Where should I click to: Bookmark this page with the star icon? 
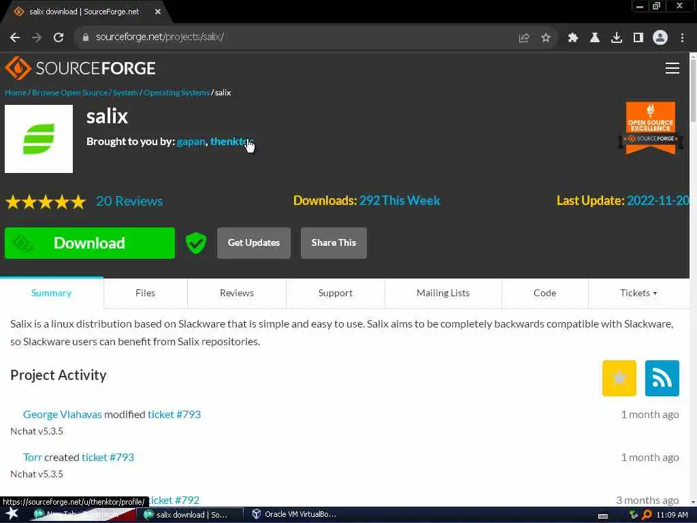[546, 38]
